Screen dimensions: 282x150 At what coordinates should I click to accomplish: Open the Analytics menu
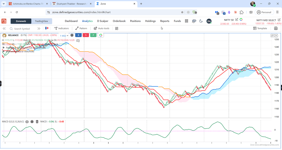pyautogui.click(x=87, y=21)
